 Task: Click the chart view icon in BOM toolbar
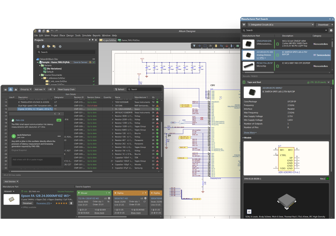point(15,89)
